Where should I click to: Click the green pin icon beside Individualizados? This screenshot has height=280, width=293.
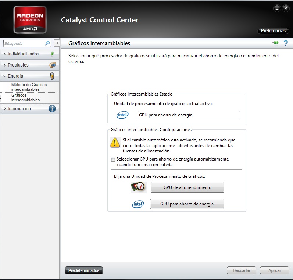52,54
